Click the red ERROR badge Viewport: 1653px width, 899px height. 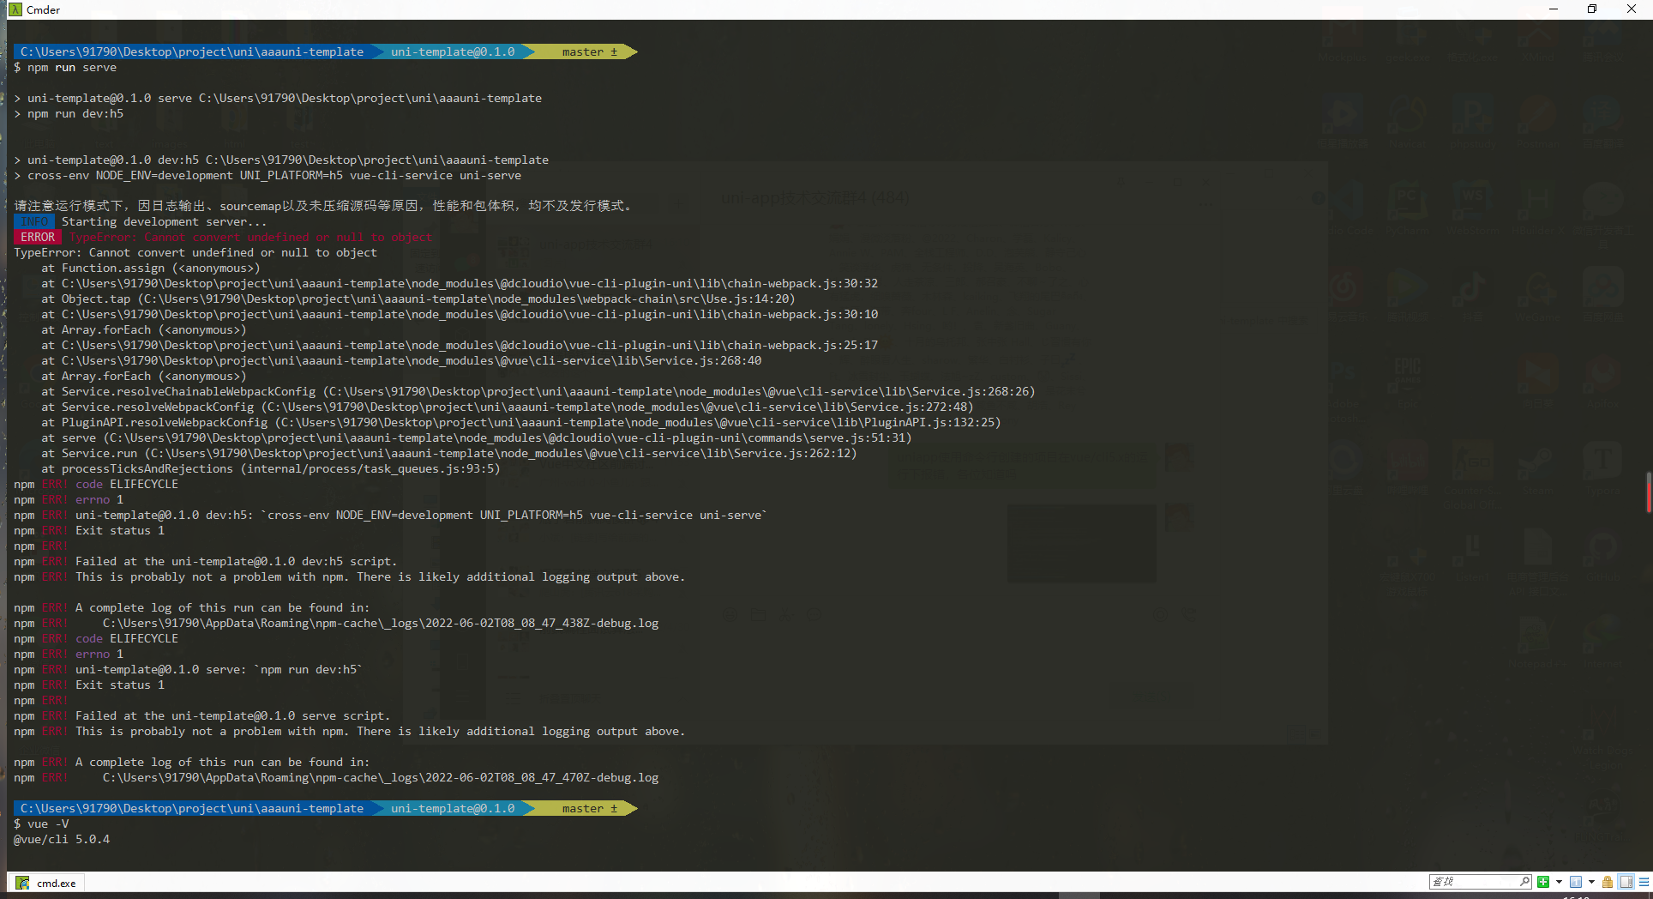(38, 238)
